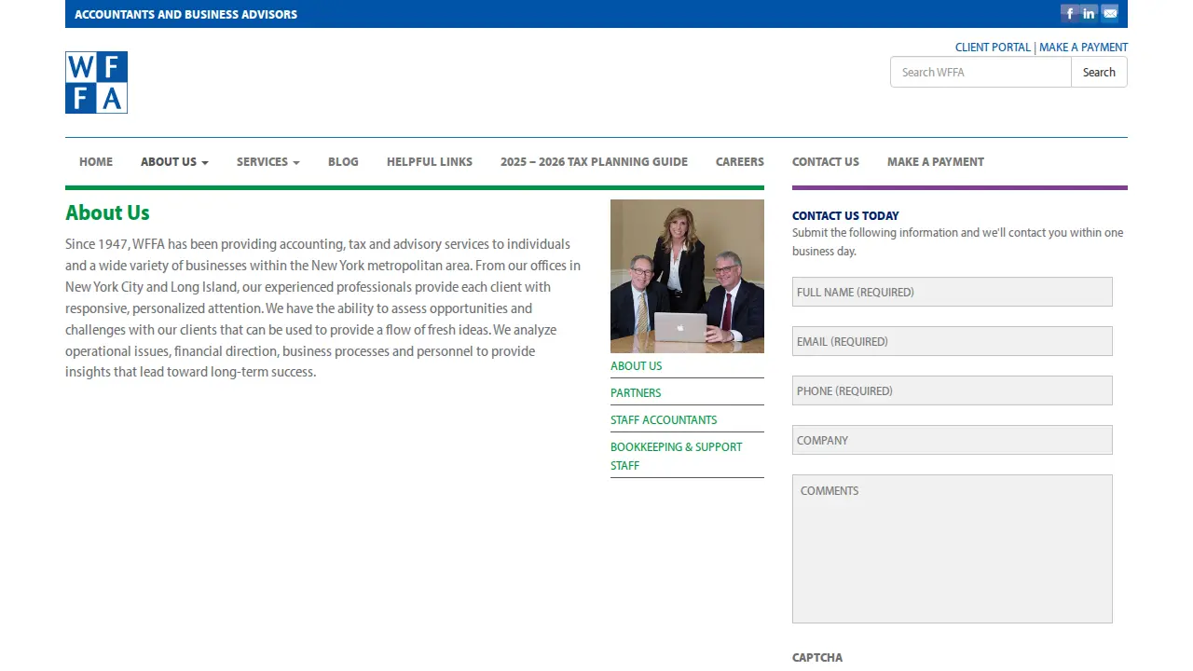The height and width of the screenshot is (671, 1193).
Task: Click the Company field
Action: point(953,440)
